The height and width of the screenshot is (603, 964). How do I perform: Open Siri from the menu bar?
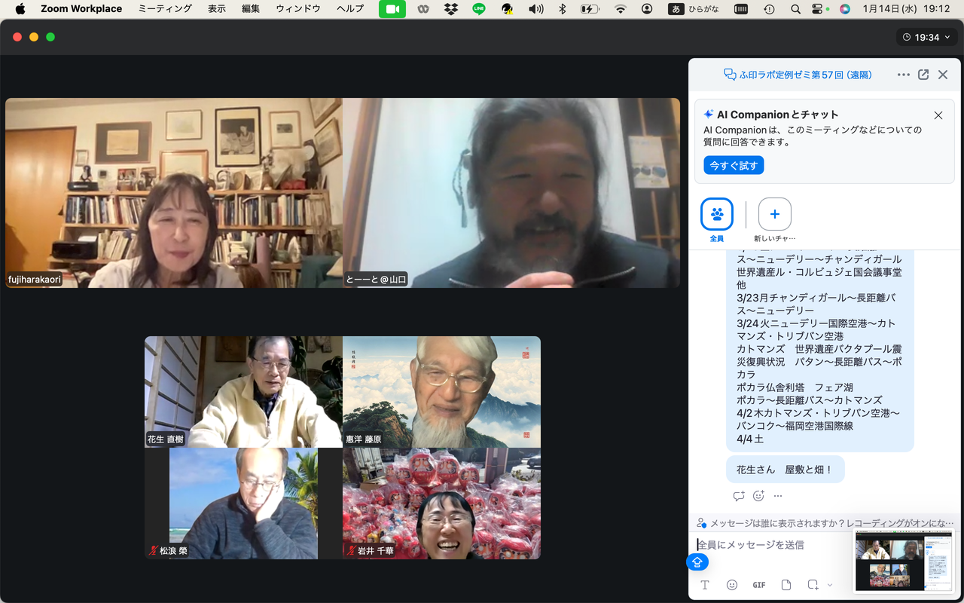click(845, 9)
